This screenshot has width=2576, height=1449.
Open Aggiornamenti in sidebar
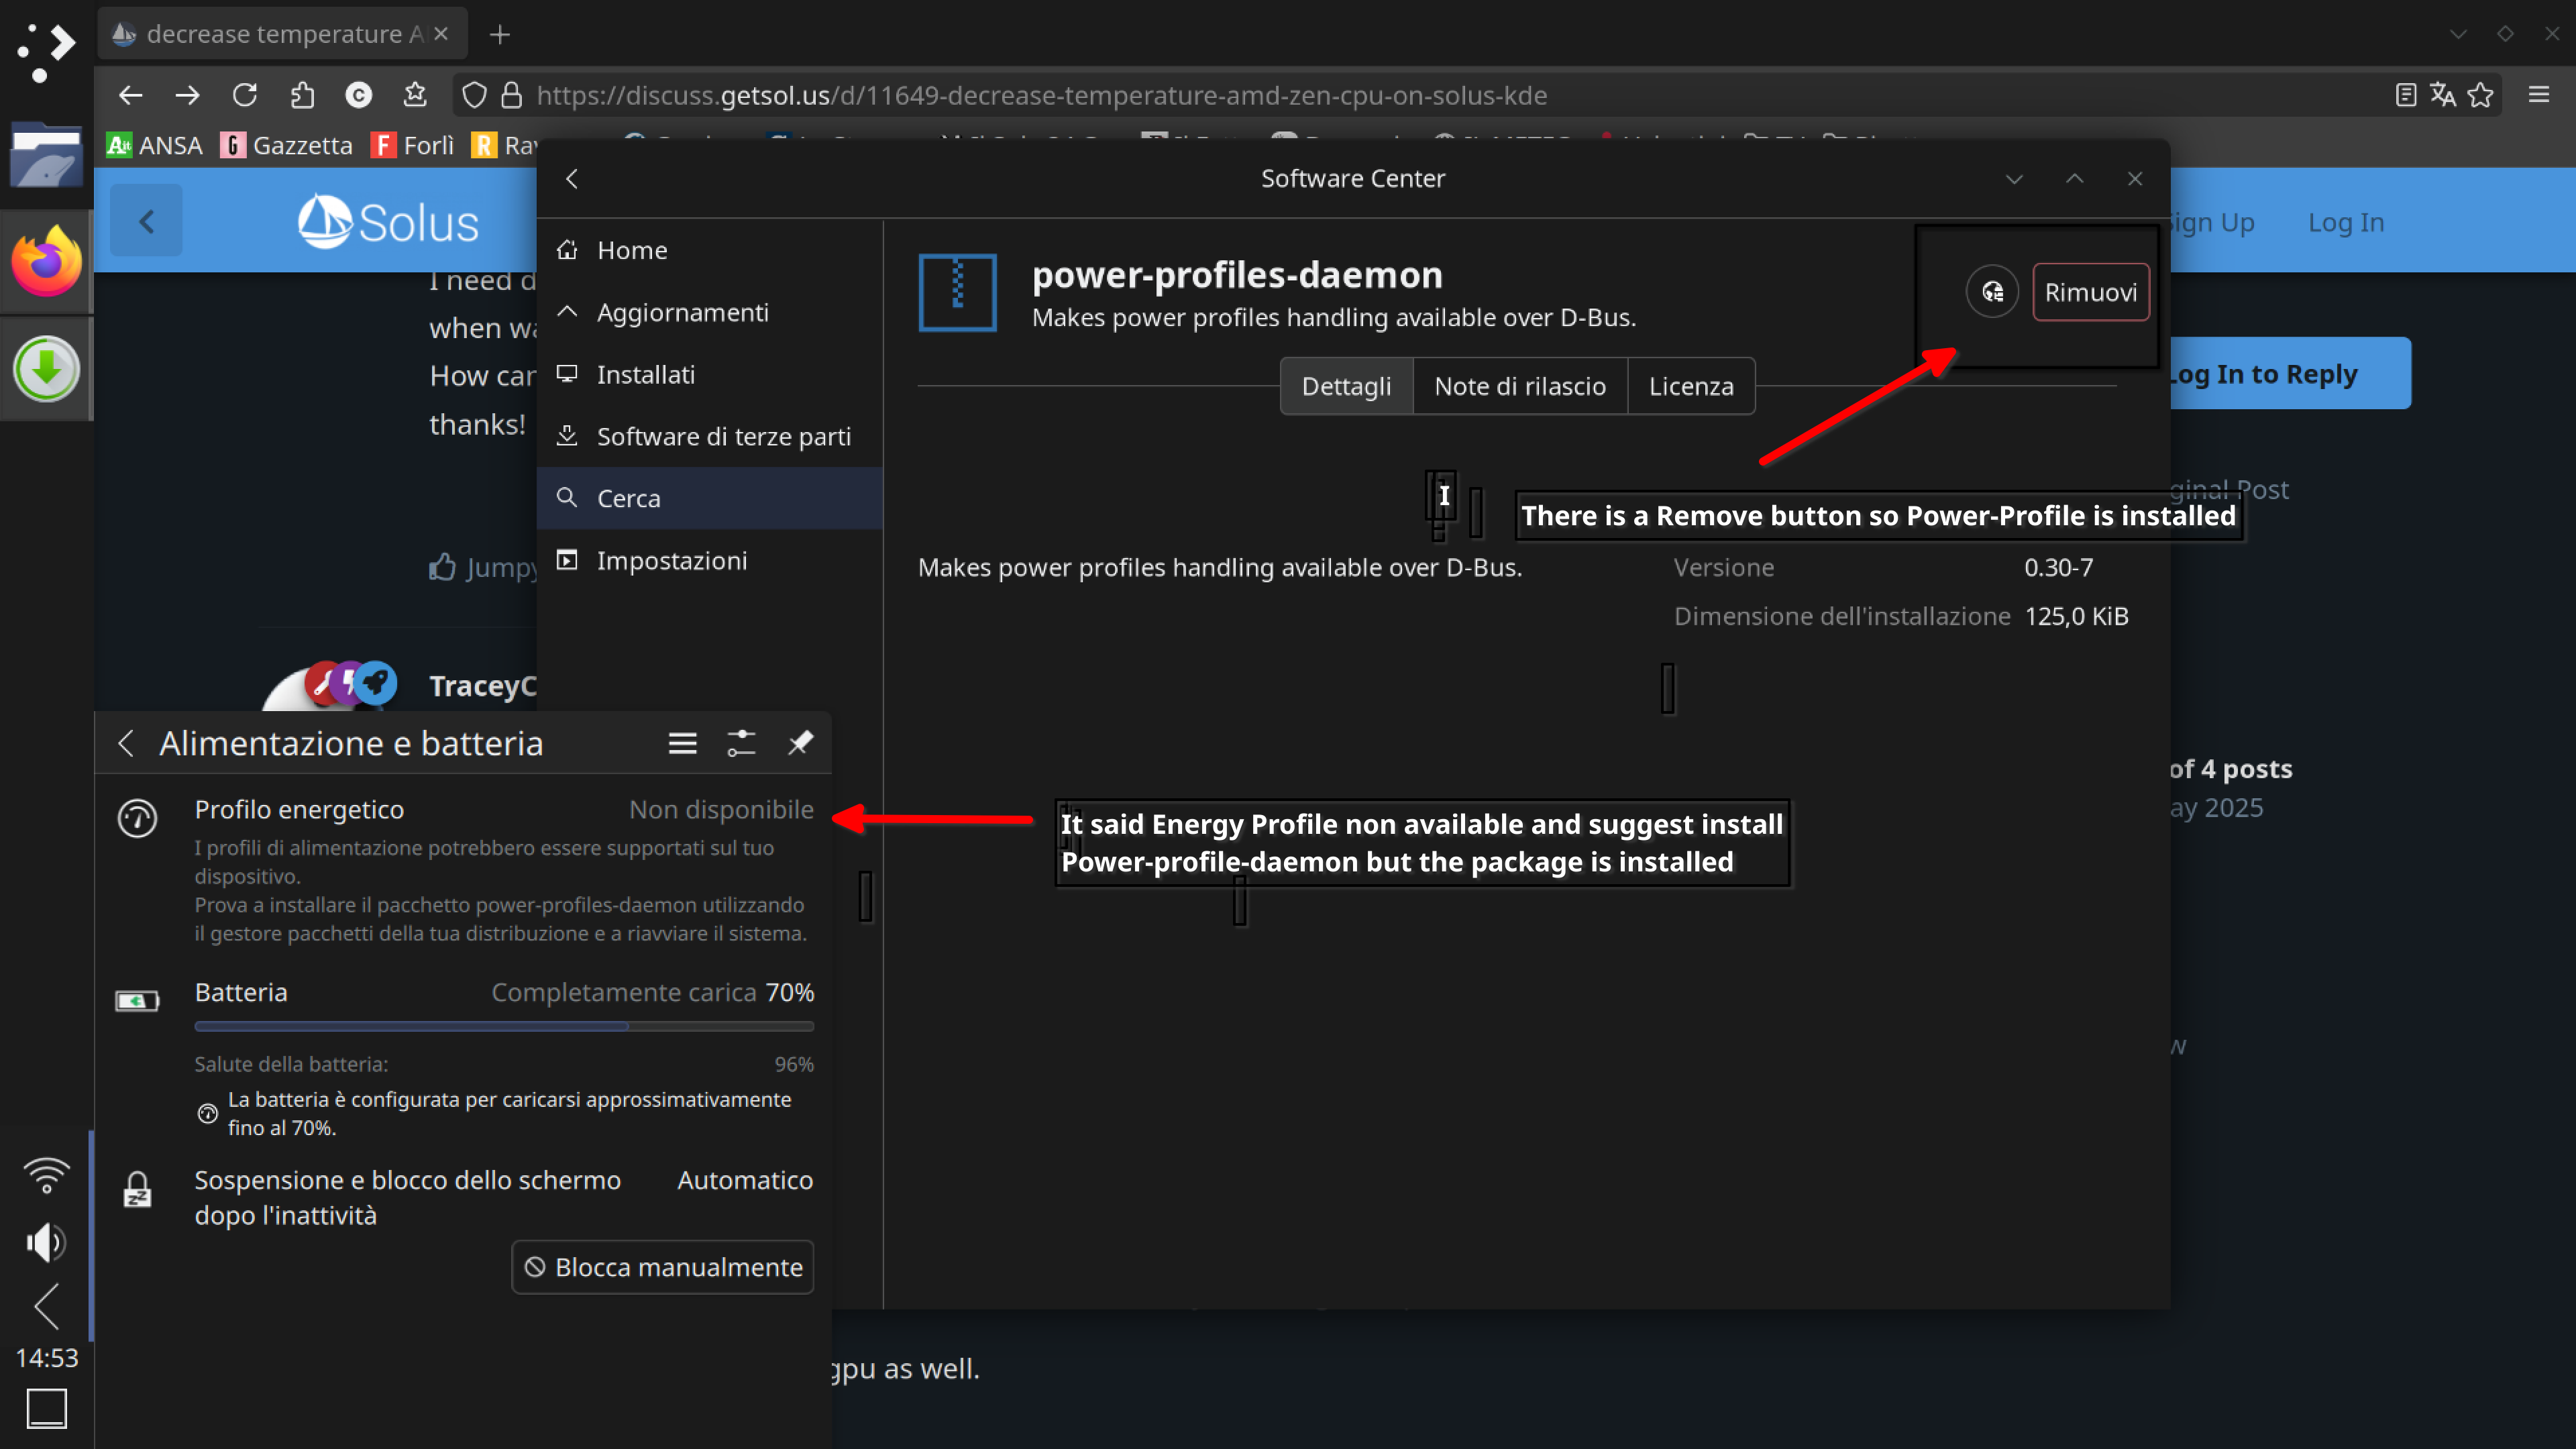[x=710, y=312]
